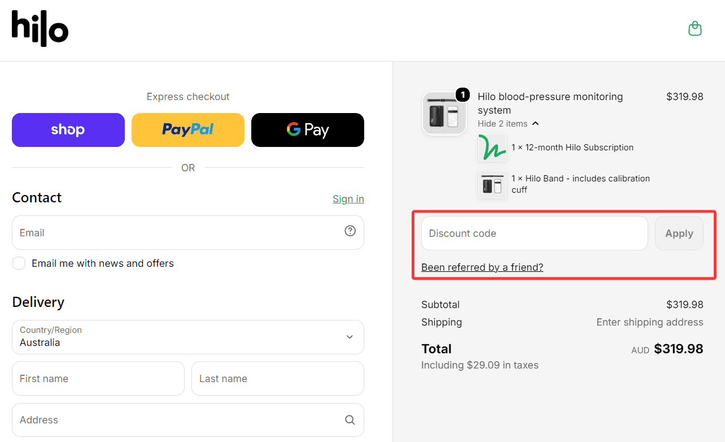Image resolution: width=725 pixels, height=442 pixels.
Task: Click the Delivery heading
Action: (38, 302)
